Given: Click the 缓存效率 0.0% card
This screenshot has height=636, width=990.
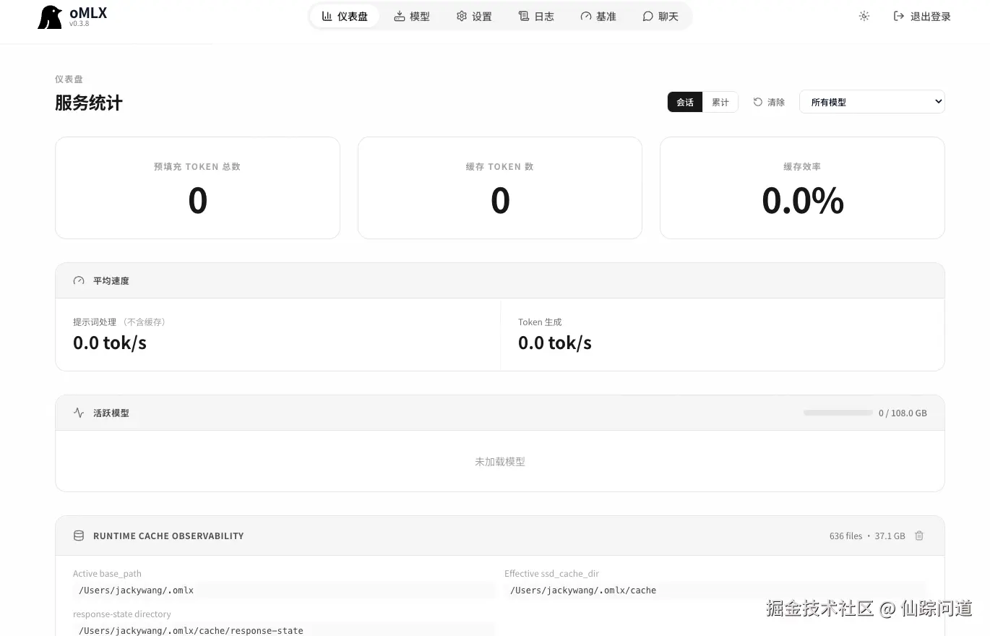Looking at the screenshot, I should pos(802,188).
